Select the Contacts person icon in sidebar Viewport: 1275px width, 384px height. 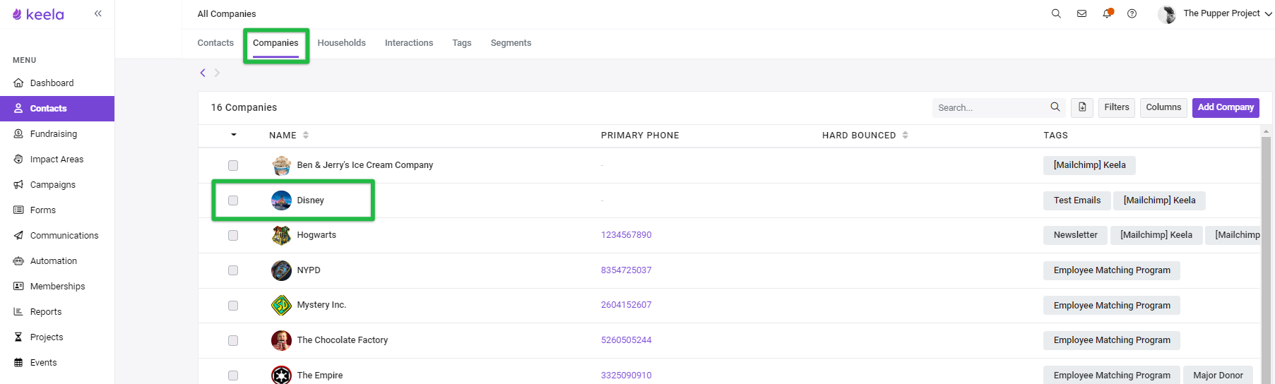click(18, 108)
